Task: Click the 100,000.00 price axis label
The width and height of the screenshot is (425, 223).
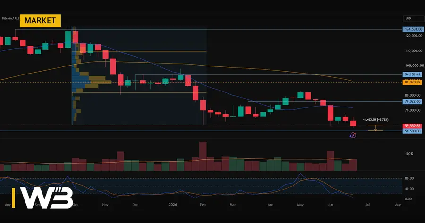Action: [414, 66]
